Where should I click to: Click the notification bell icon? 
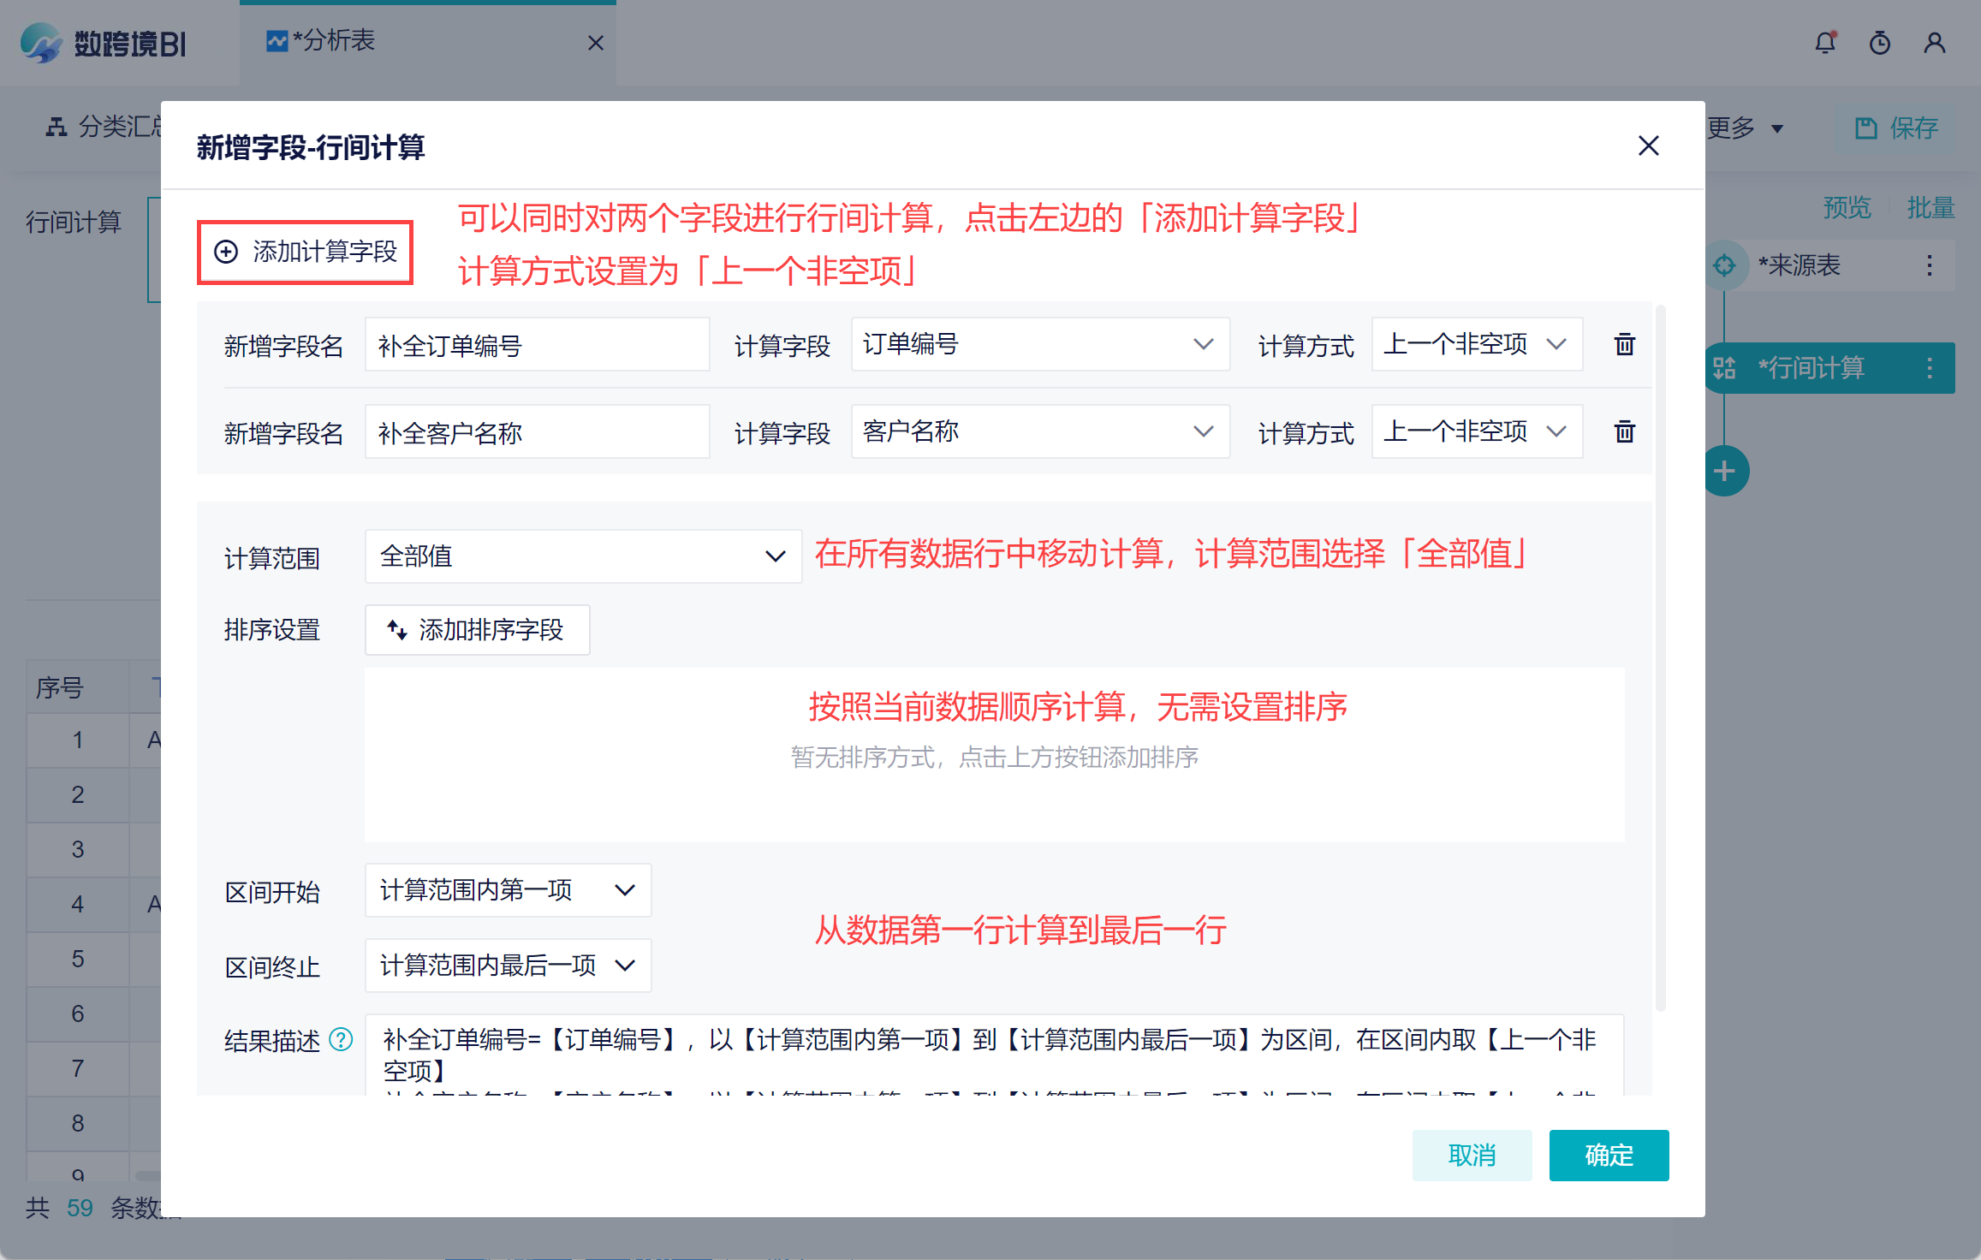click(1824, 43)
